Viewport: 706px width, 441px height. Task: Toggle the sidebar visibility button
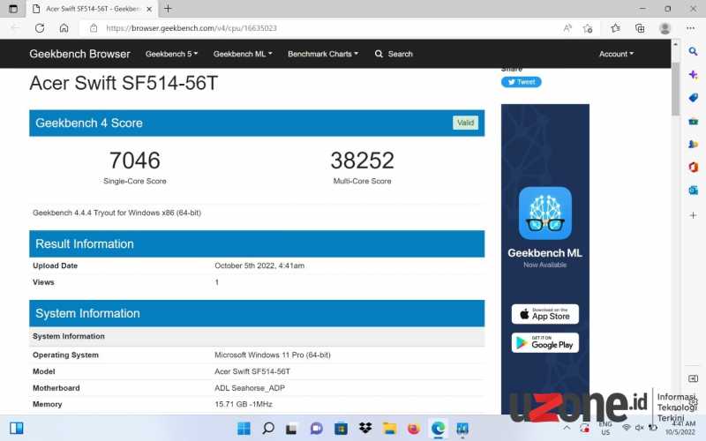tap(693, 378)
